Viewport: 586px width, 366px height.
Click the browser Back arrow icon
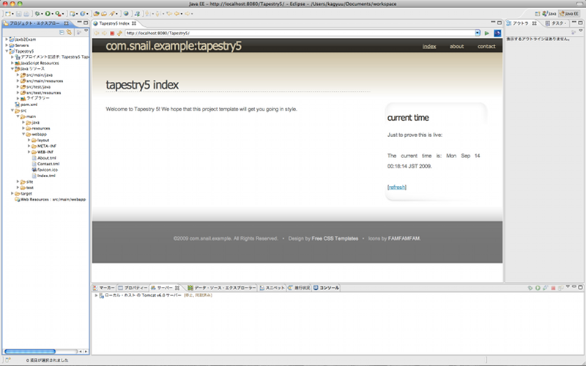[96, 33]
